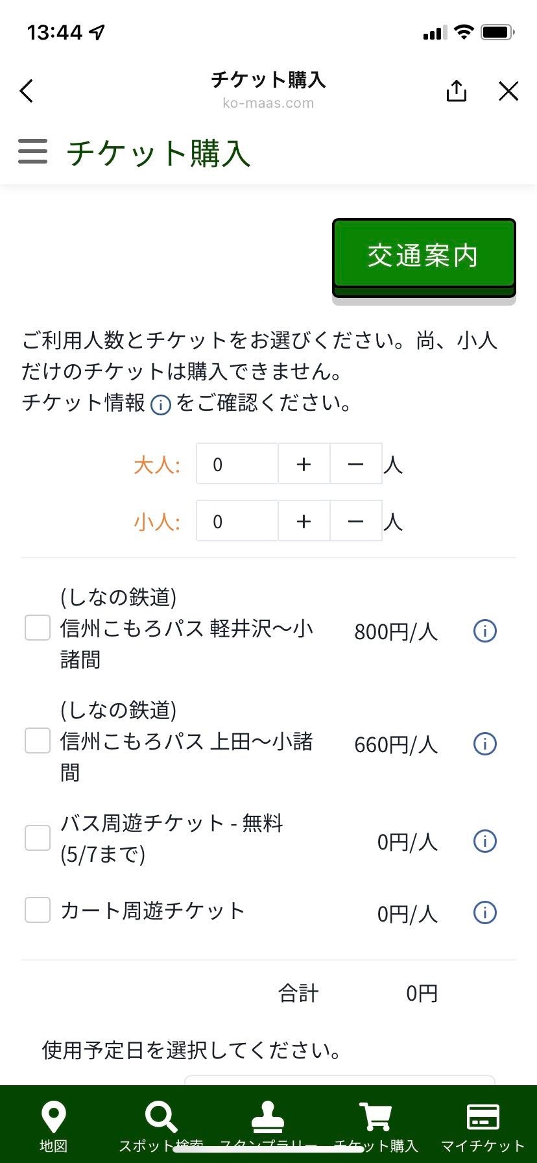Close the web view with X
537x1163 pixels.
click(x=508, y=91)
